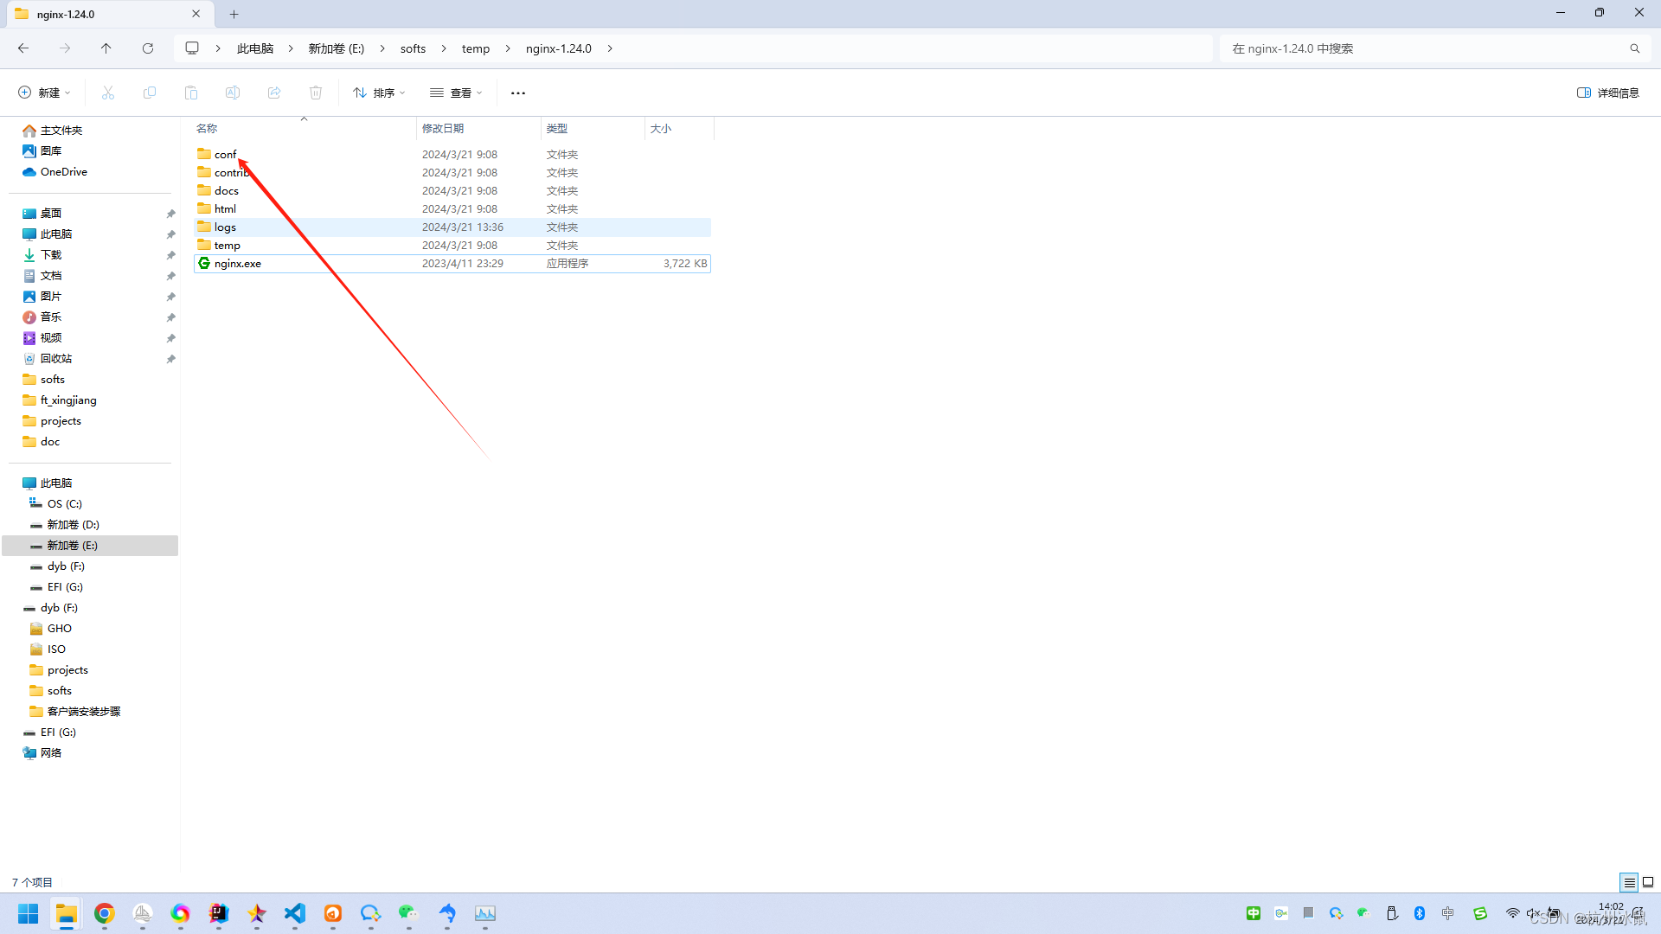Open Visual Studio Code from taskbar
Image resolution: width=1661 pixels, height=934 pixels.
point(294,913)
